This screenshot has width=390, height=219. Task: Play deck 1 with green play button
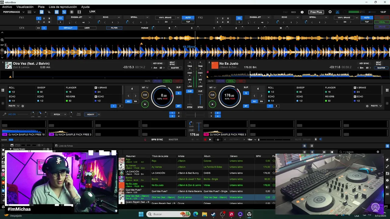[145, 104]
